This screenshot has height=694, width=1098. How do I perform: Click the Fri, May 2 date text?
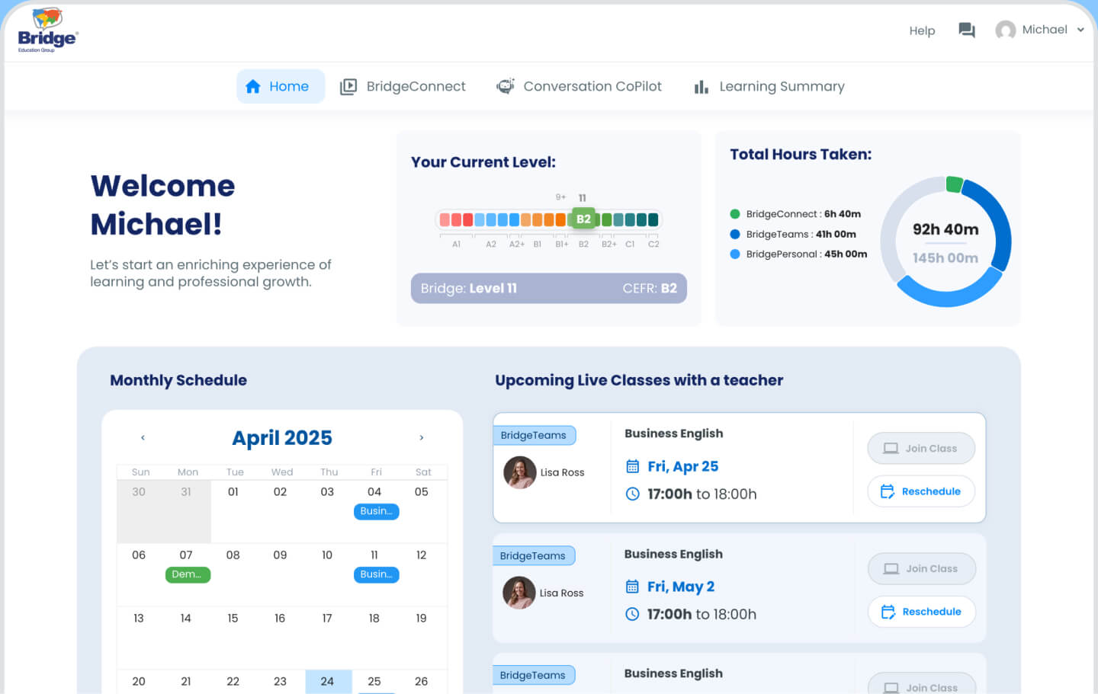click(x=681, y=587)
